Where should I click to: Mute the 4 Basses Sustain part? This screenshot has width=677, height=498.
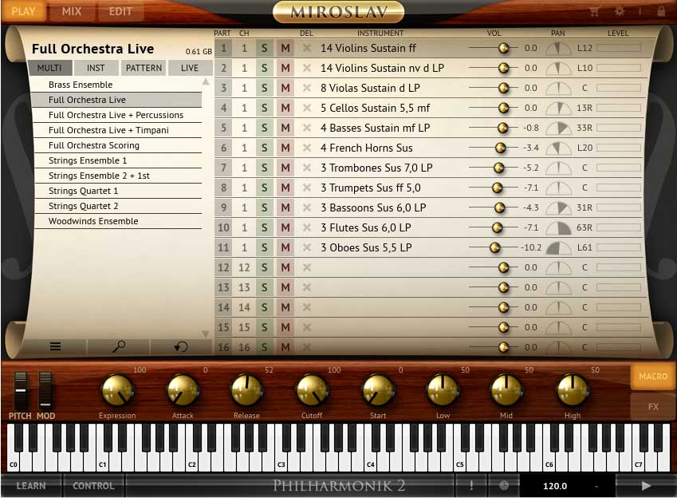pos(285,128)
